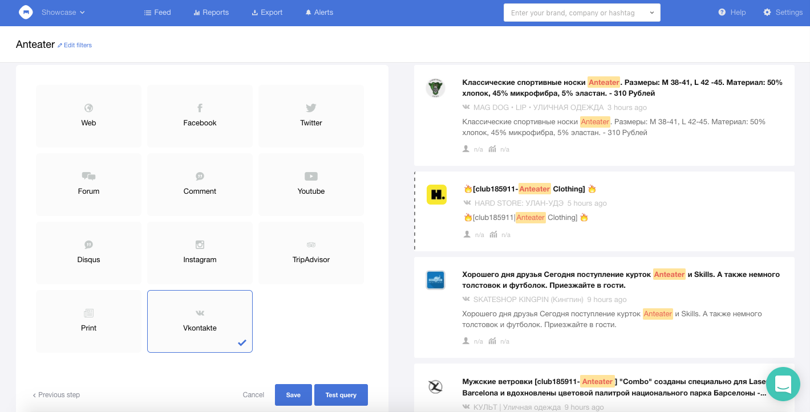Click the HARD STORE: УЛАН-УДЭ source name
This screenshot has height=412, width=810.
pos(519,203)
